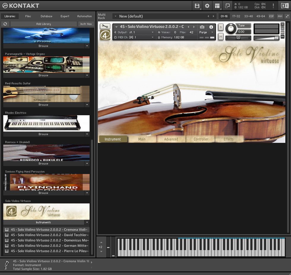This screenshot has width=291, height=275.
Task: Click Cremona Violin instrument file icon
Action: [7, 230]
